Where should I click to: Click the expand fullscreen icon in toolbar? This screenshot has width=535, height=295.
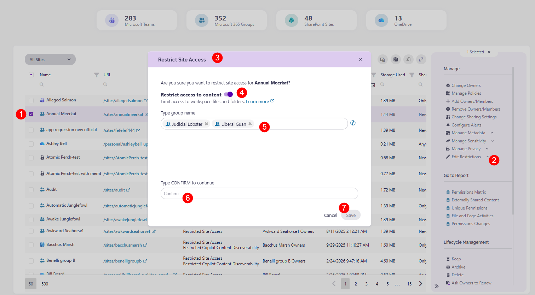pos(421,60)
